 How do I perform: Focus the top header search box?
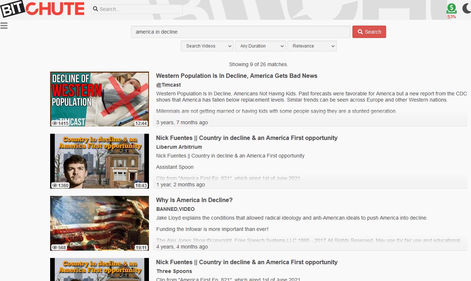(137, 9)
